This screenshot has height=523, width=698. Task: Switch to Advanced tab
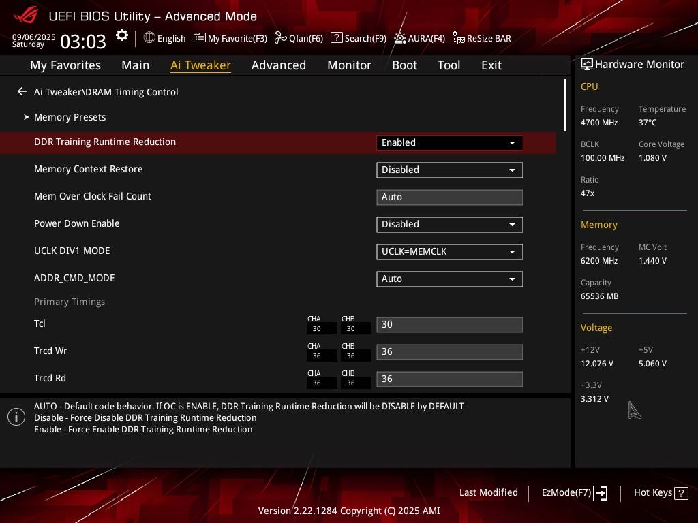(x=279, y=65)
